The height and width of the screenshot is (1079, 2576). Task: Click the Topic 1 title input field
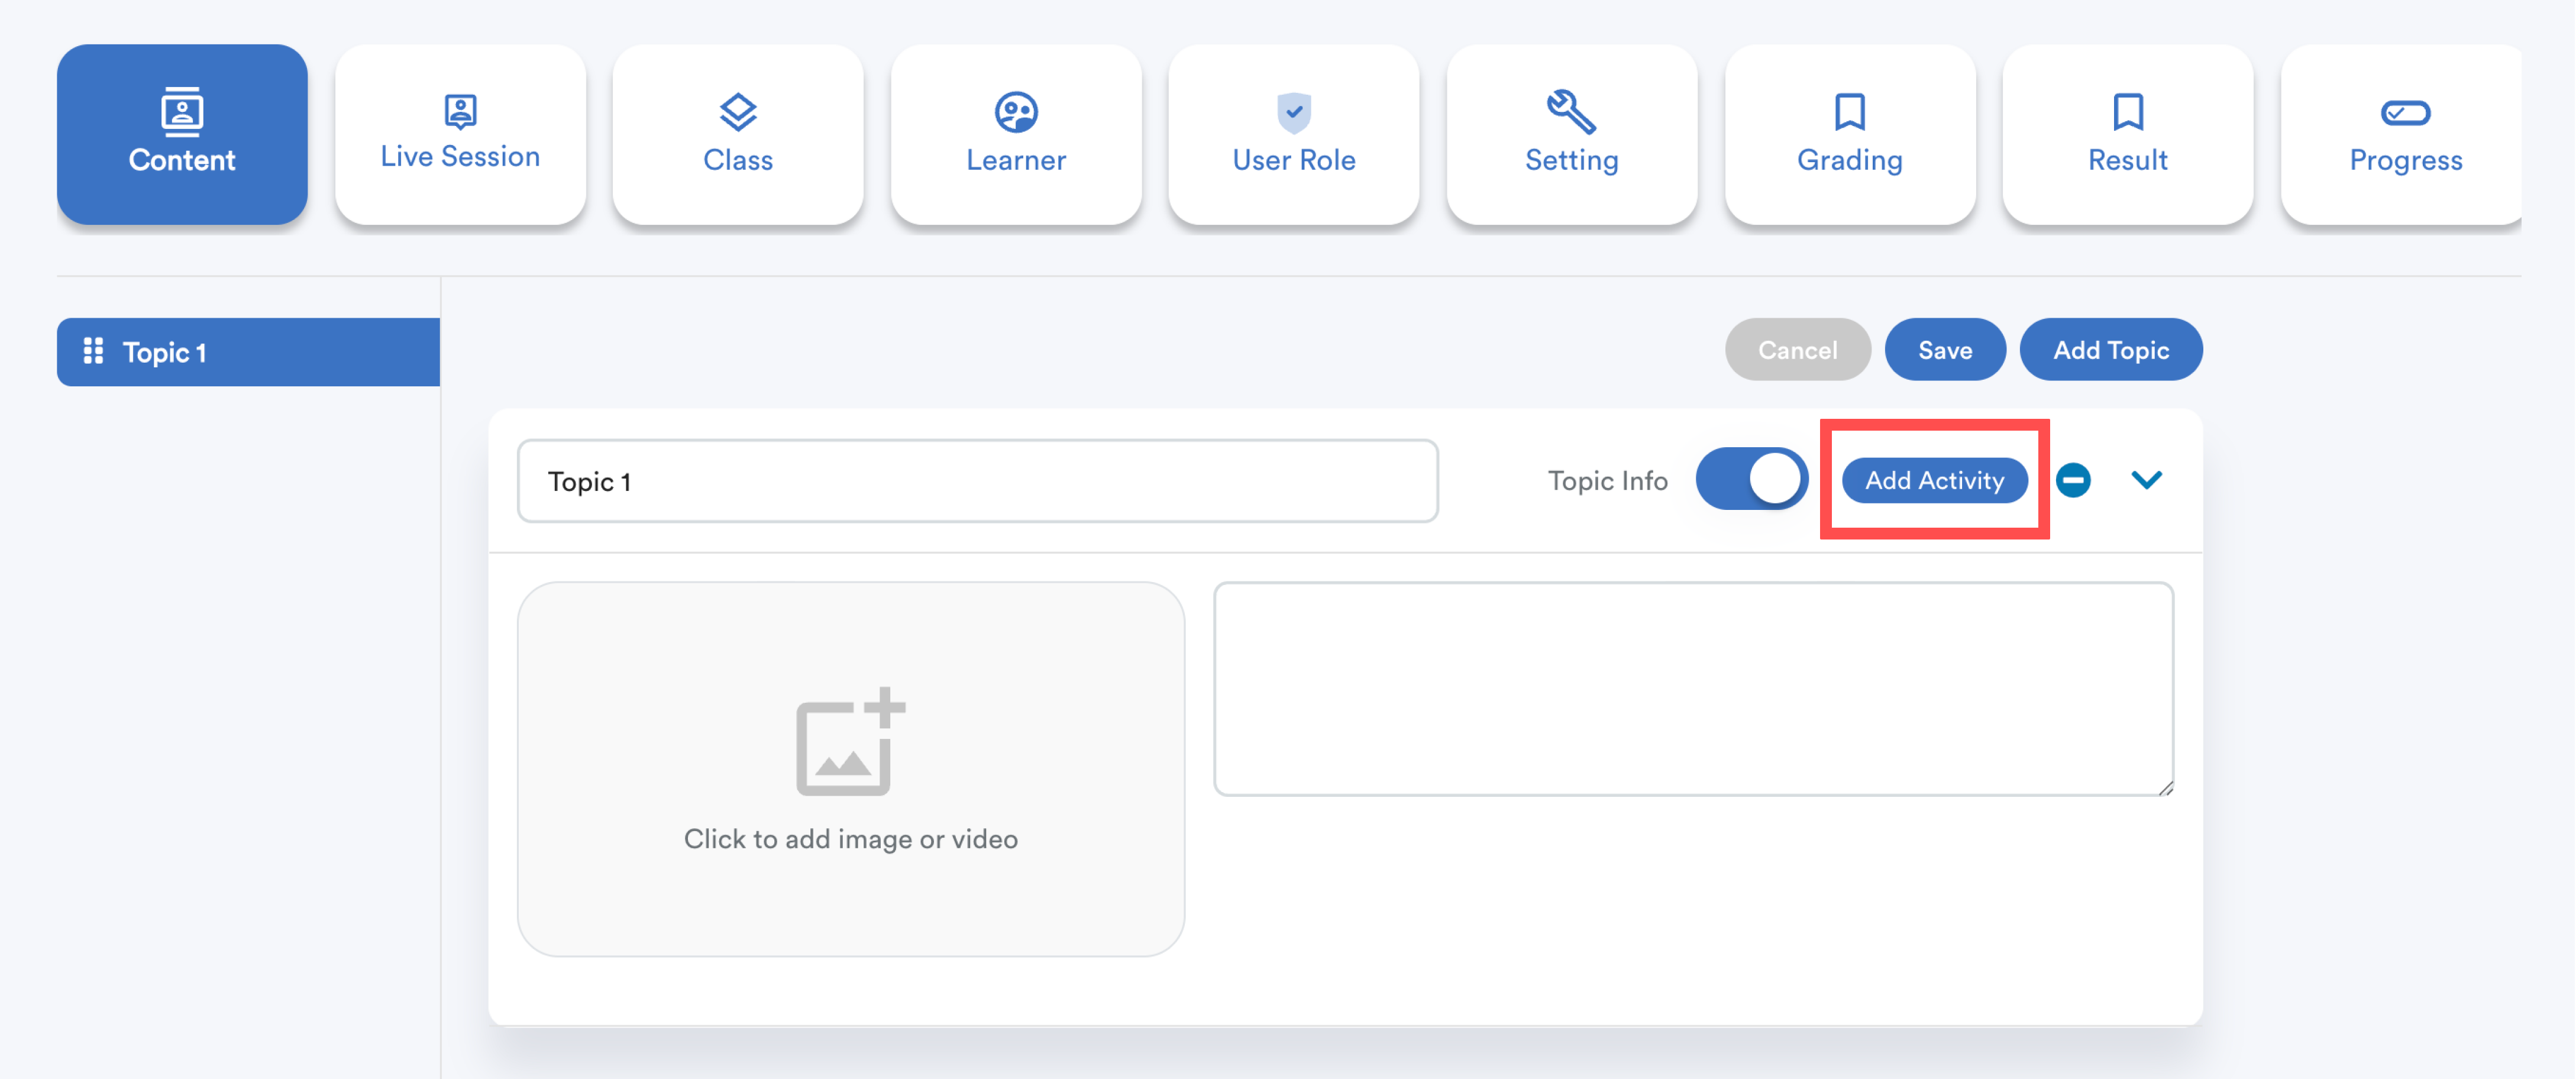point(977,481)
